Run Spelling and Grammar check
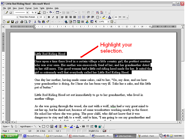Screen dimensions: 186x140 [30, 22]
